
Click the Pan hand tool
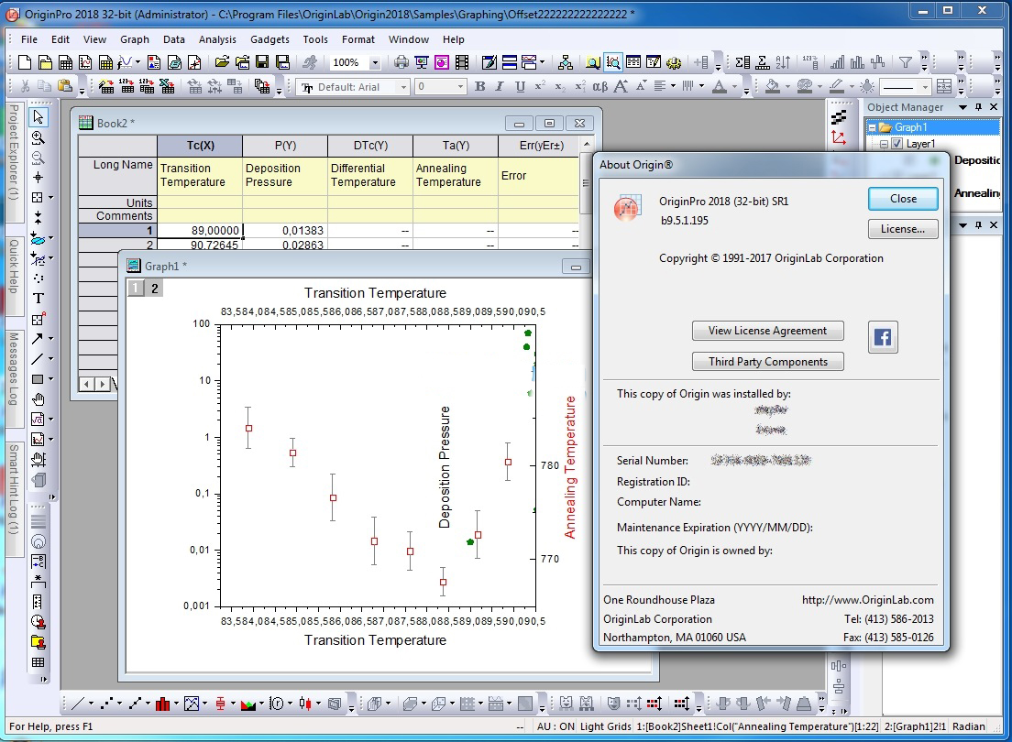(38, 399)
